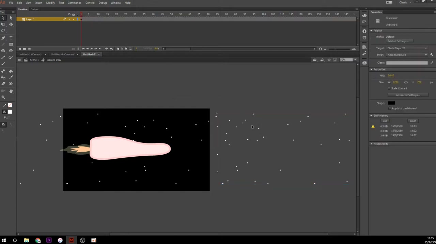
Task: Select the Ink Bottle tool
Action: [x=3, y=77]
